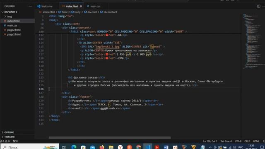265x149 pixels.
Task: Open volume control in system tray
Action: click(x=234, y=147)
